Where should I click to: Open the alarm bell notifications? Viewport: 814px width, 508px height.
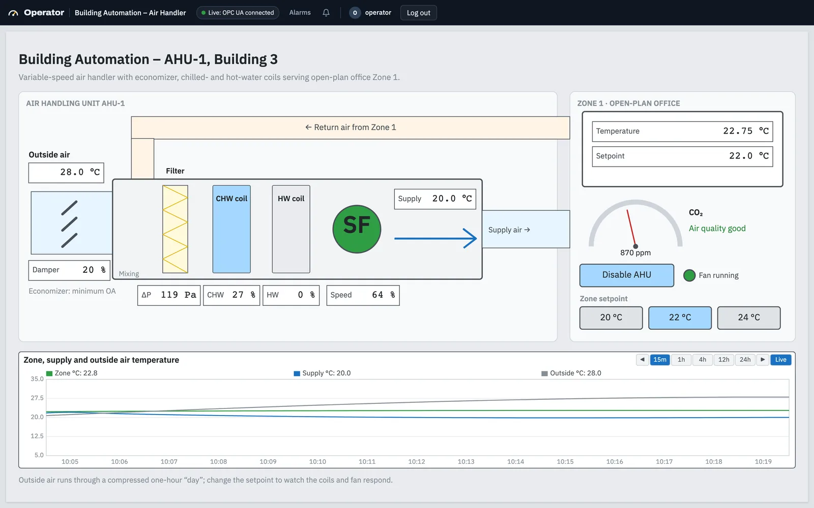(326, 13)
